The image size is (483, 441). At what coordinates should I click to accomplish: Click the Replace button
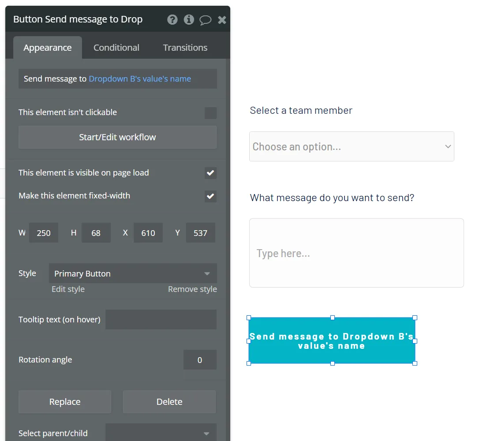[x=65, y=402]
